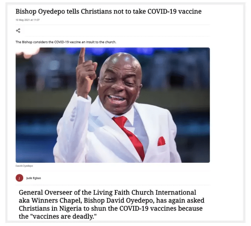Click the headline about Bishop Oyedepo
This screenshot has width=251, height=226.
109,12
